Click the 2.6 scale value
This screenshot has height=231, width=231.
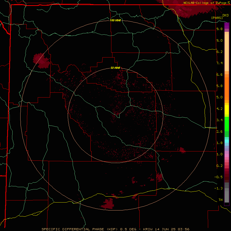click(x=219, y=132)
